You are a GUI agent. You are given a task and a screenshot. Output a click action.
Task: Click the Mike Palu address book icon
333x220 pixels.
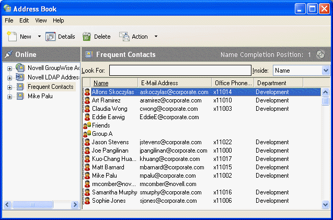(x=20, y=96)
